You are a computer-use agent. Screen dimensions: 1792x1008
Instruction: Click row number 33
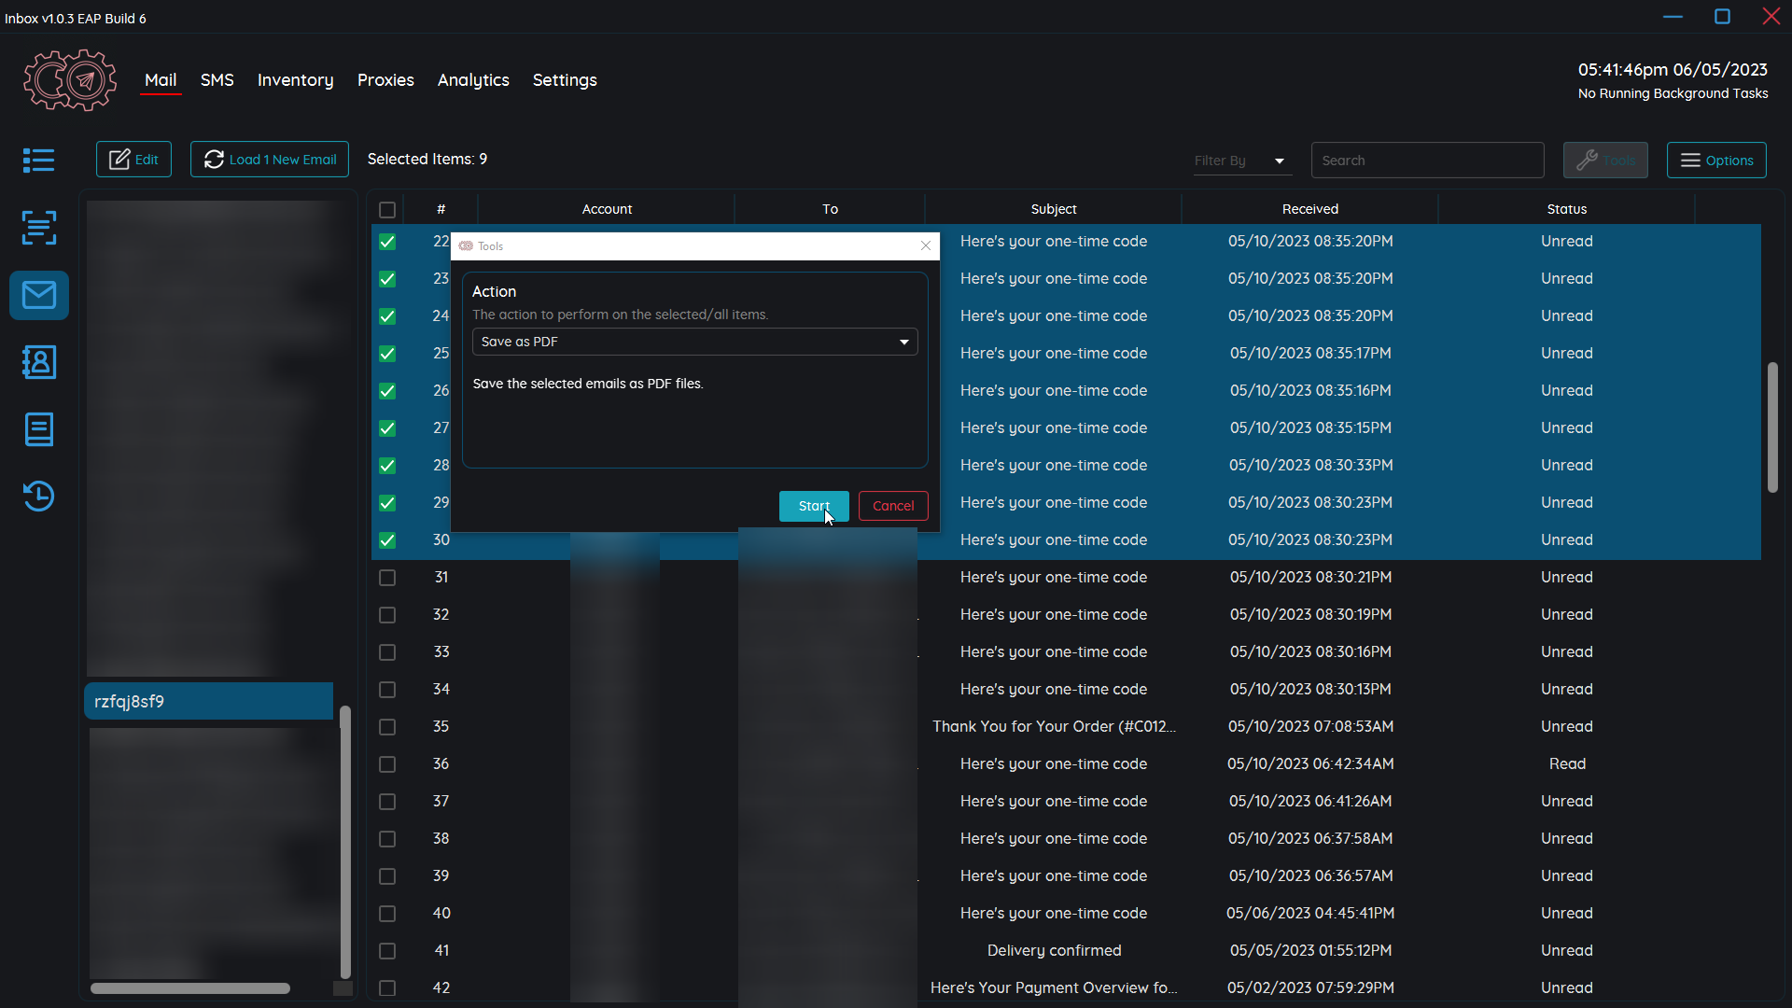coord(441,651)
